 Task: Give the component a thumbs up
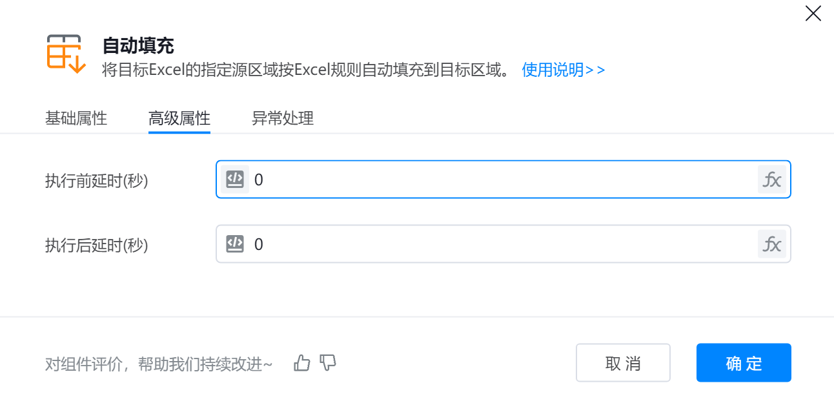302,363
